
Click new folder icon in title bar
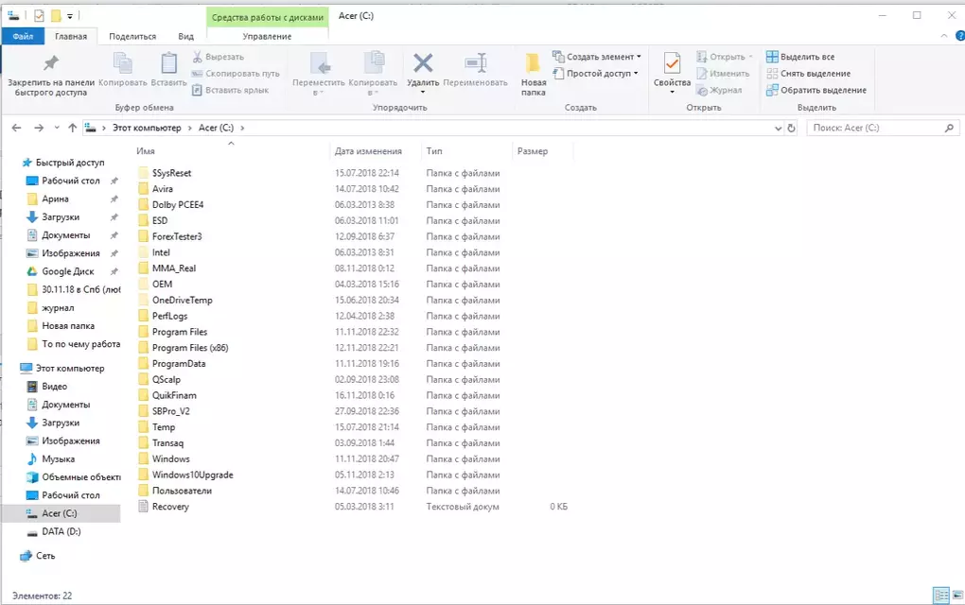pyautogui.click(x=56, y=16)
